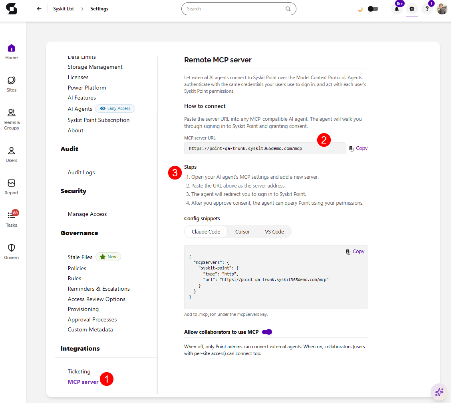The image size is (451, 403).
Task: Open Reminders & Escalations settings
Action: pos(99,289)
